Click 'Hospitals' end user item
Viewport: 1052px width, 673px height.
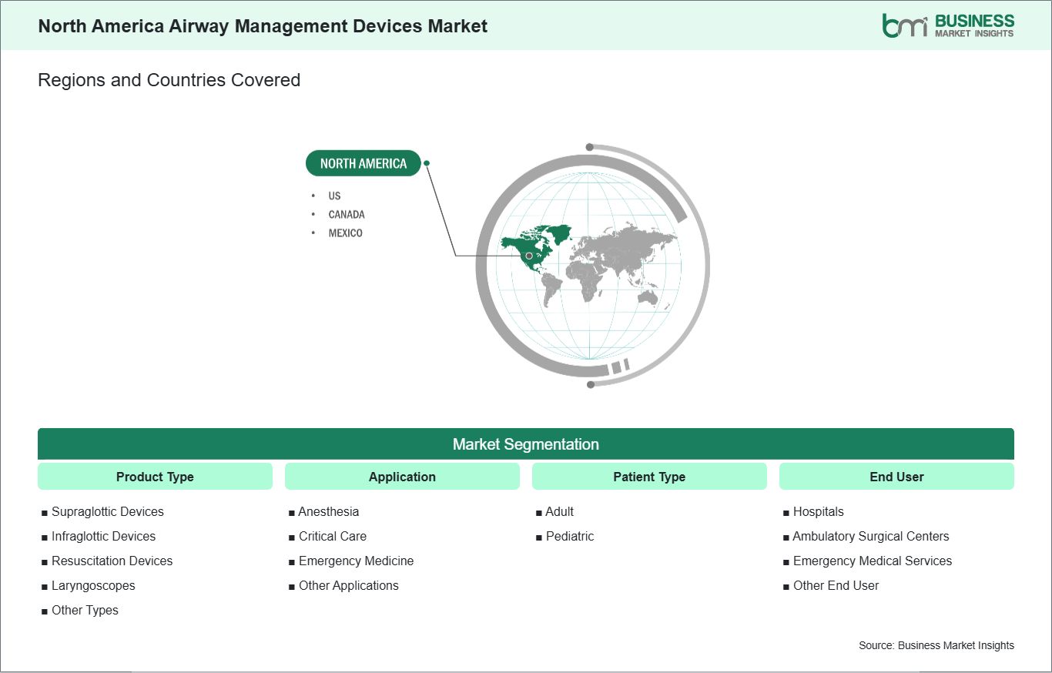tap(813, 511)
